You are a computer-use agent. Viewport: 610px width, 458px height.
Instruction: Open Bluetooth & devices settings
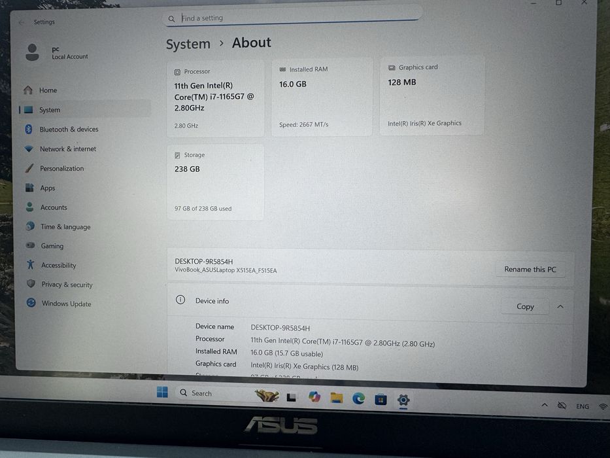pyautogui.click(x=84, y=129)
